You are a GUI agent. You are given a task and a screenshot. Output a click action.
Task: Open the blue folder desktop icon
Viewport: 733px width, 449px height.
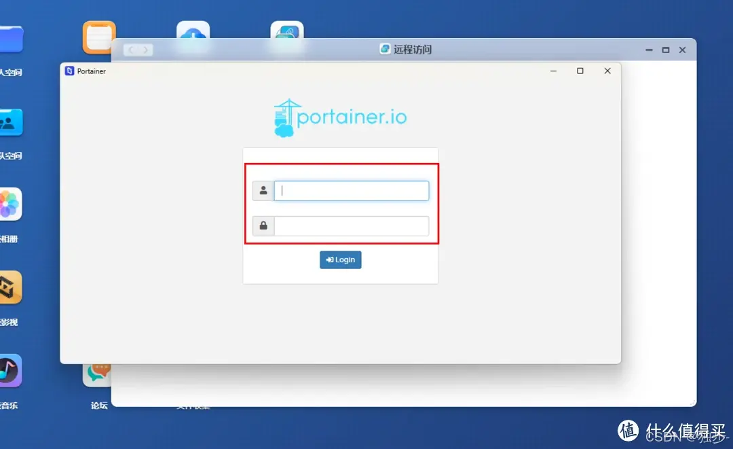pyautogui.click(x=12, y=39)
